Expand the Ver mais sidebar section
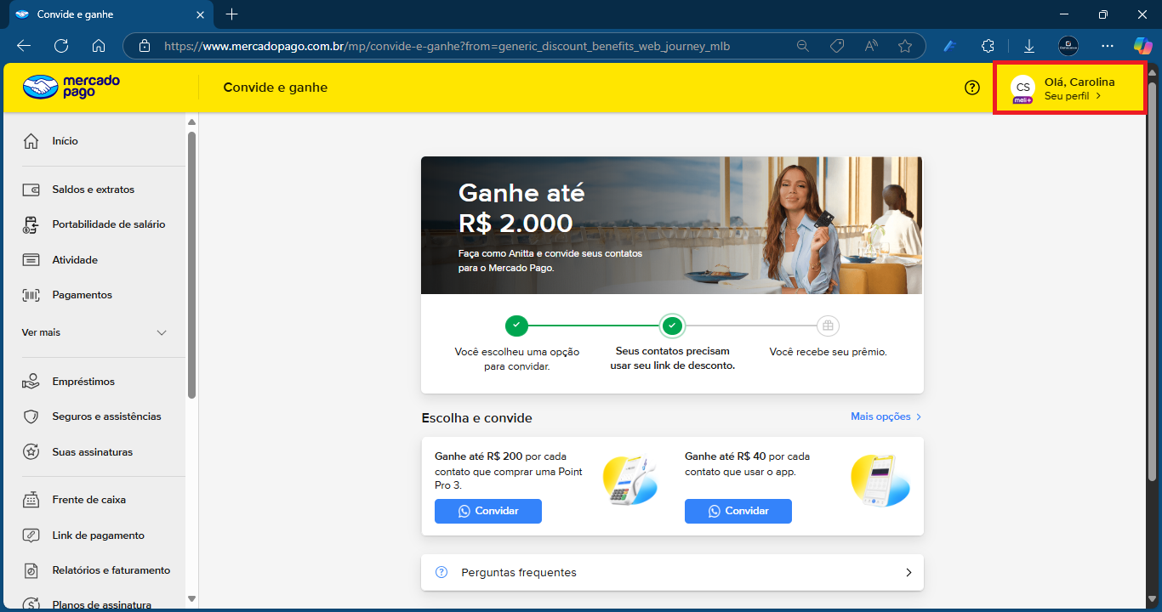The height and width of the screenshot is (612, 1162). (94, 332)
